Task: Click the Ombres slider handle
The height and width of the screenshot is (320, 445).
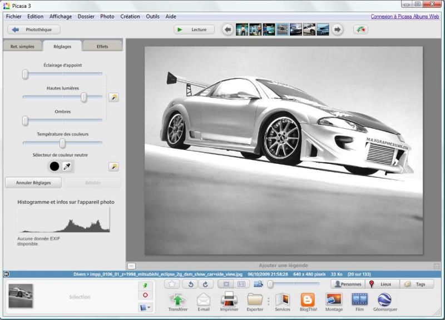Action: coord(25,121)
